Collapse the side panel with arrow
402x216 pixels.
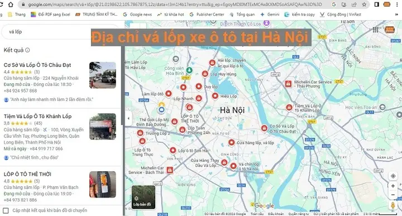point(128,118)
